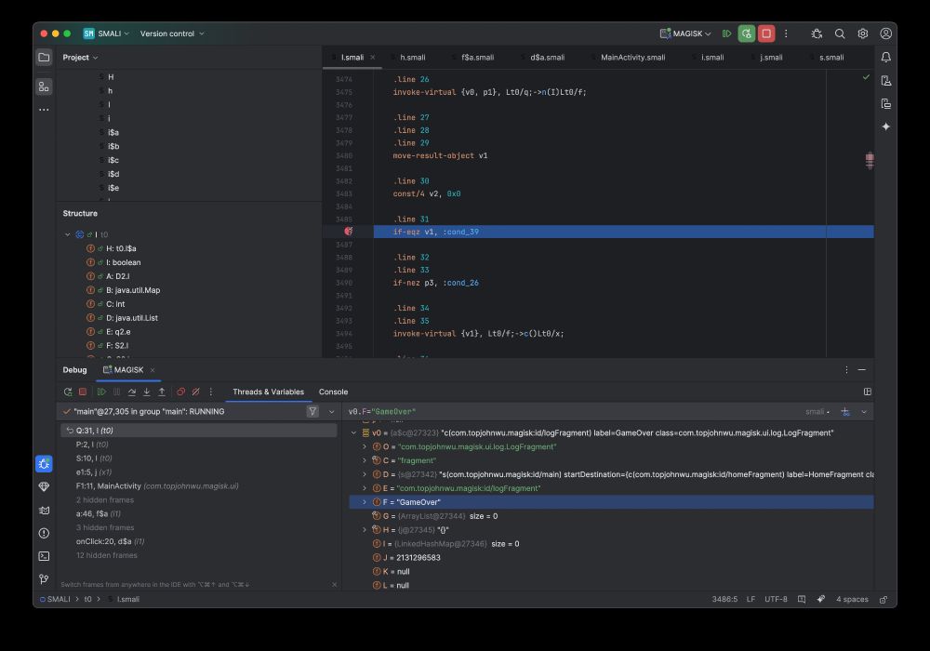Click Step Out in Debug toolbar
This screenshot has height=651, width=930.
(162, 392)
